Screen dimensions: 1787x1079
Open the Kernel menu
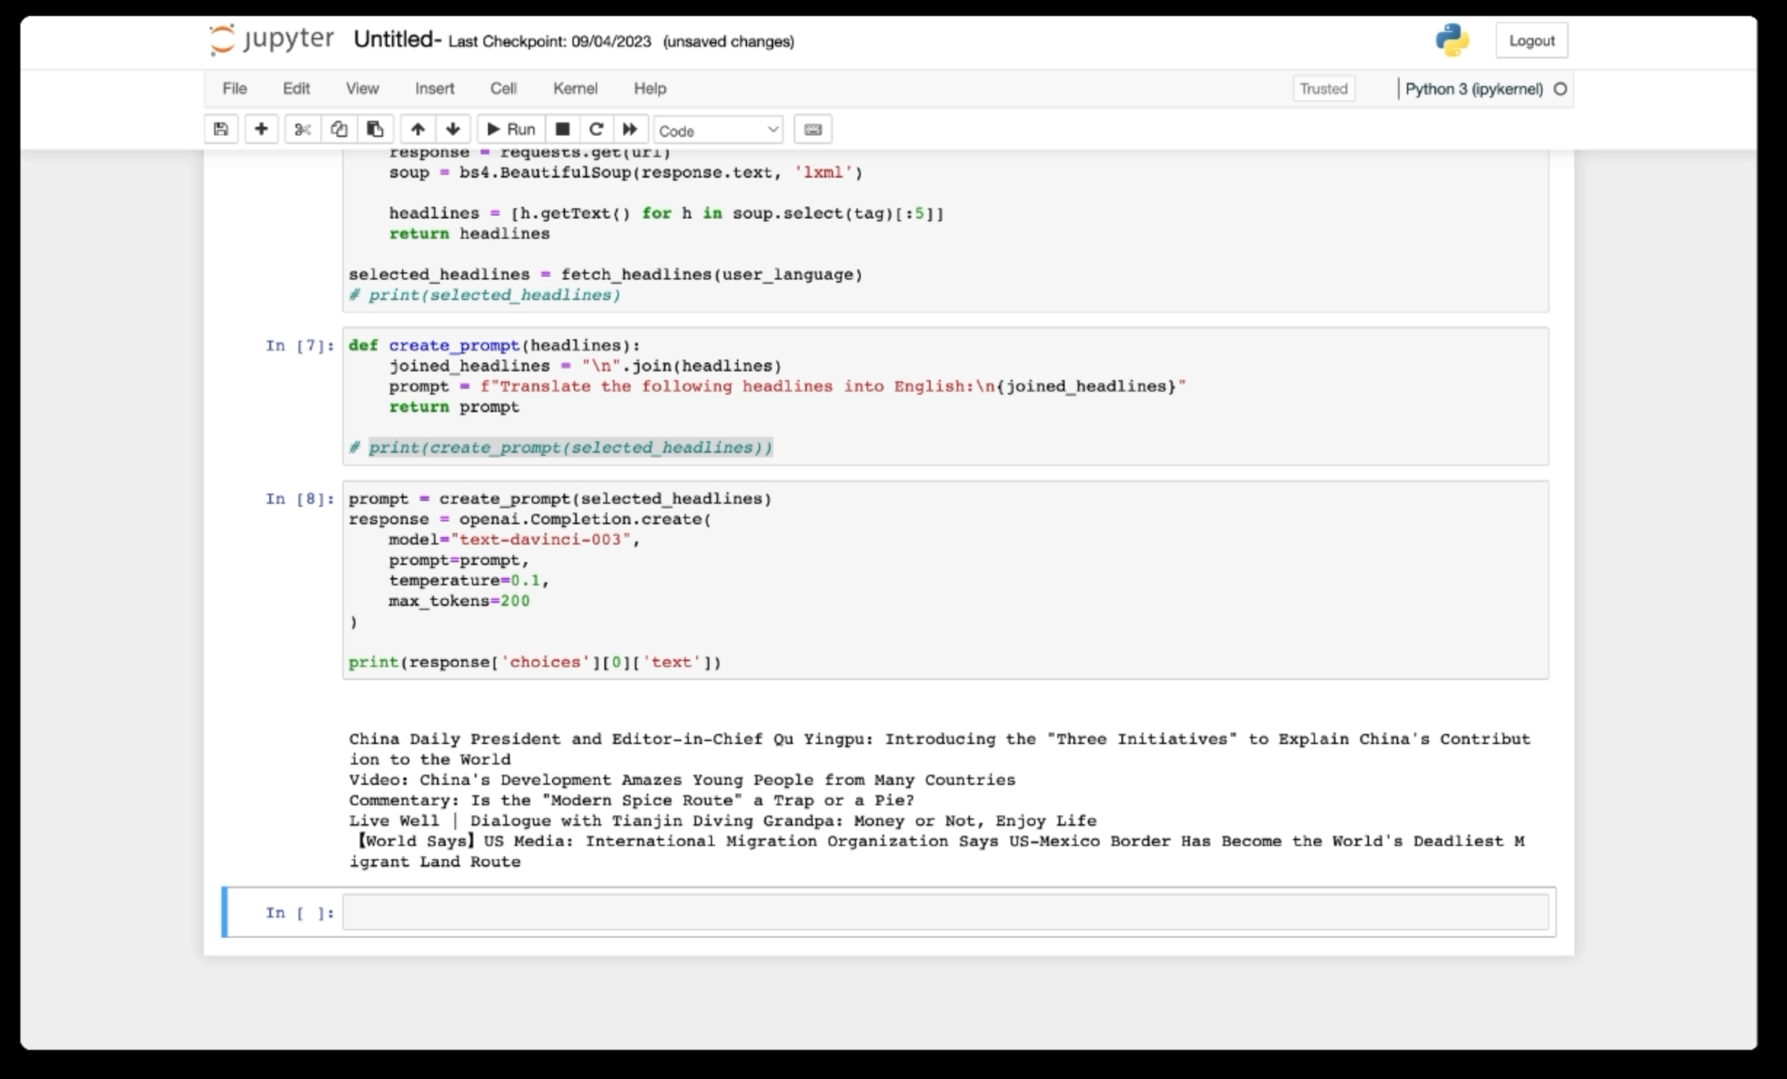tap(575, 89)
